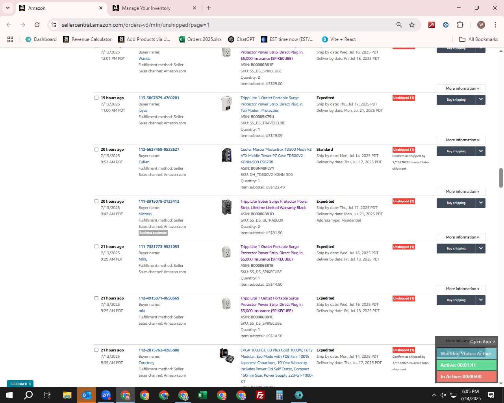This screenshot has height=403, width=504.
Task: Check the box for order 112-2075763-4285808
Action: point(96,350)
